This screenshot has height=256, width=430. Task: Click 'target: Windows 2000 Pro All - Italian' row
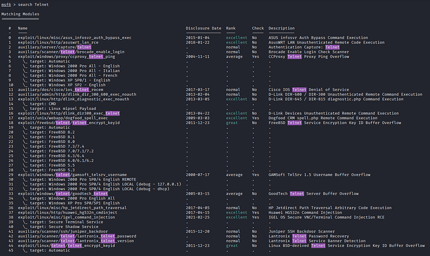[71, 71]
